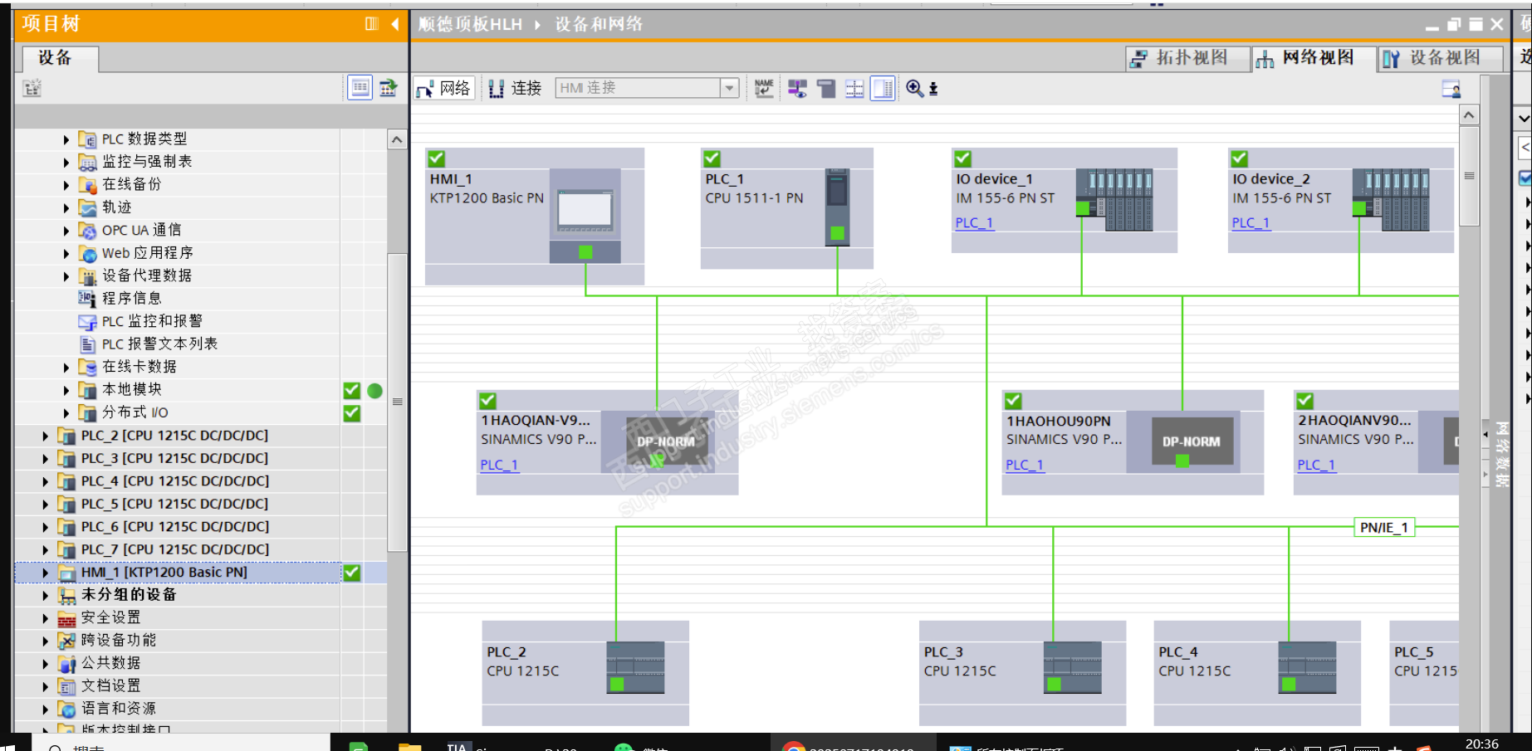This screenshot has height=751, width=1532.
Task: Switch to Topology view (拓扑视图) tab
Action: [x=1188, y=58]
